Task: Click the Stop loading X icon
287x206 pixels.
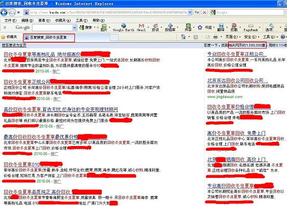Action: 205,13
